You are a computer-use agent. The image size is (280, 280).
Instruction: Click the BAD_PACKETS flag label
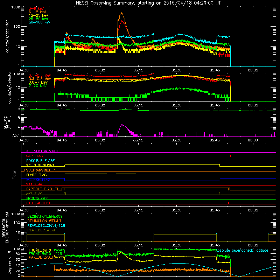pyautogui.click(x=38, y=203)
